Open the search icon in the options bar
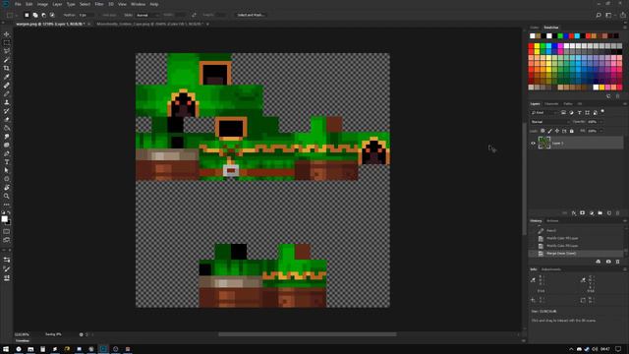This screenshot has width=629, height=354. [x=599, y=15]
